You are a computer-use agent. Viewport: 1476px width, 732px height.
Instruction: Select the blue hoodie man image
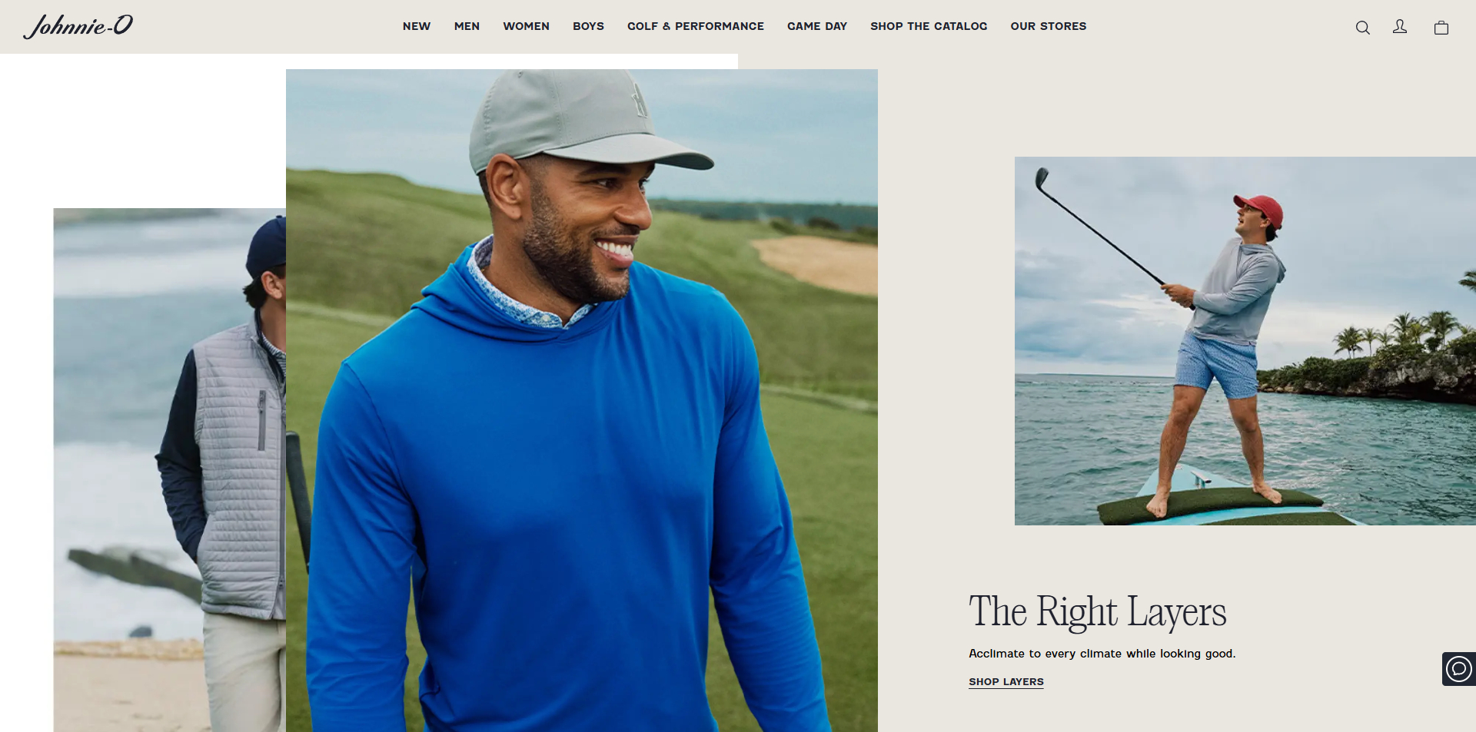[x=582, y=400]
